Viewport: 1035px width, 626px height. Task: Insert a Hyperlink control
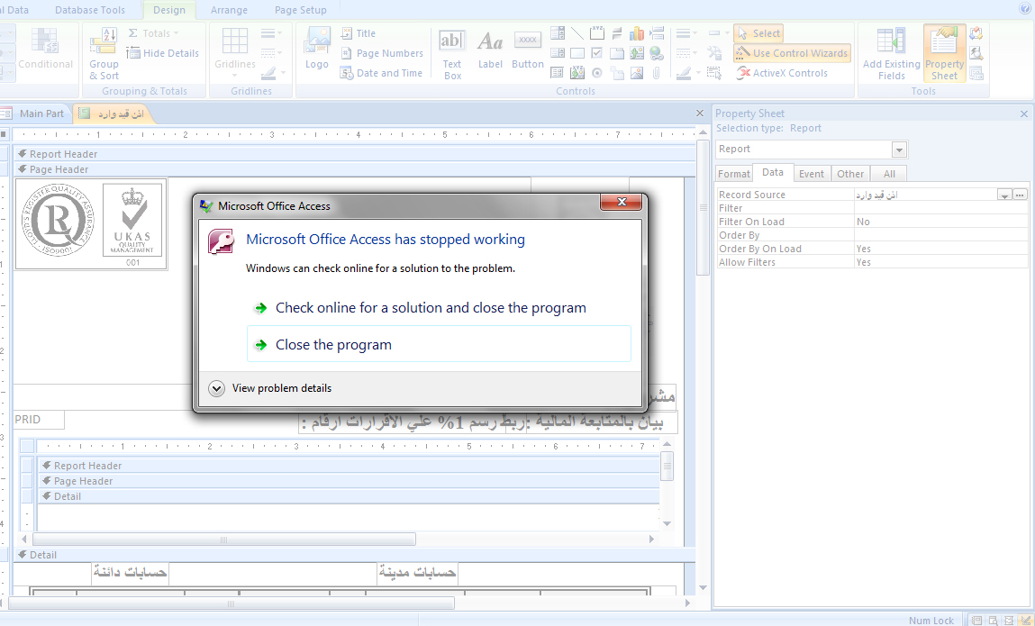tap(657, 53)
